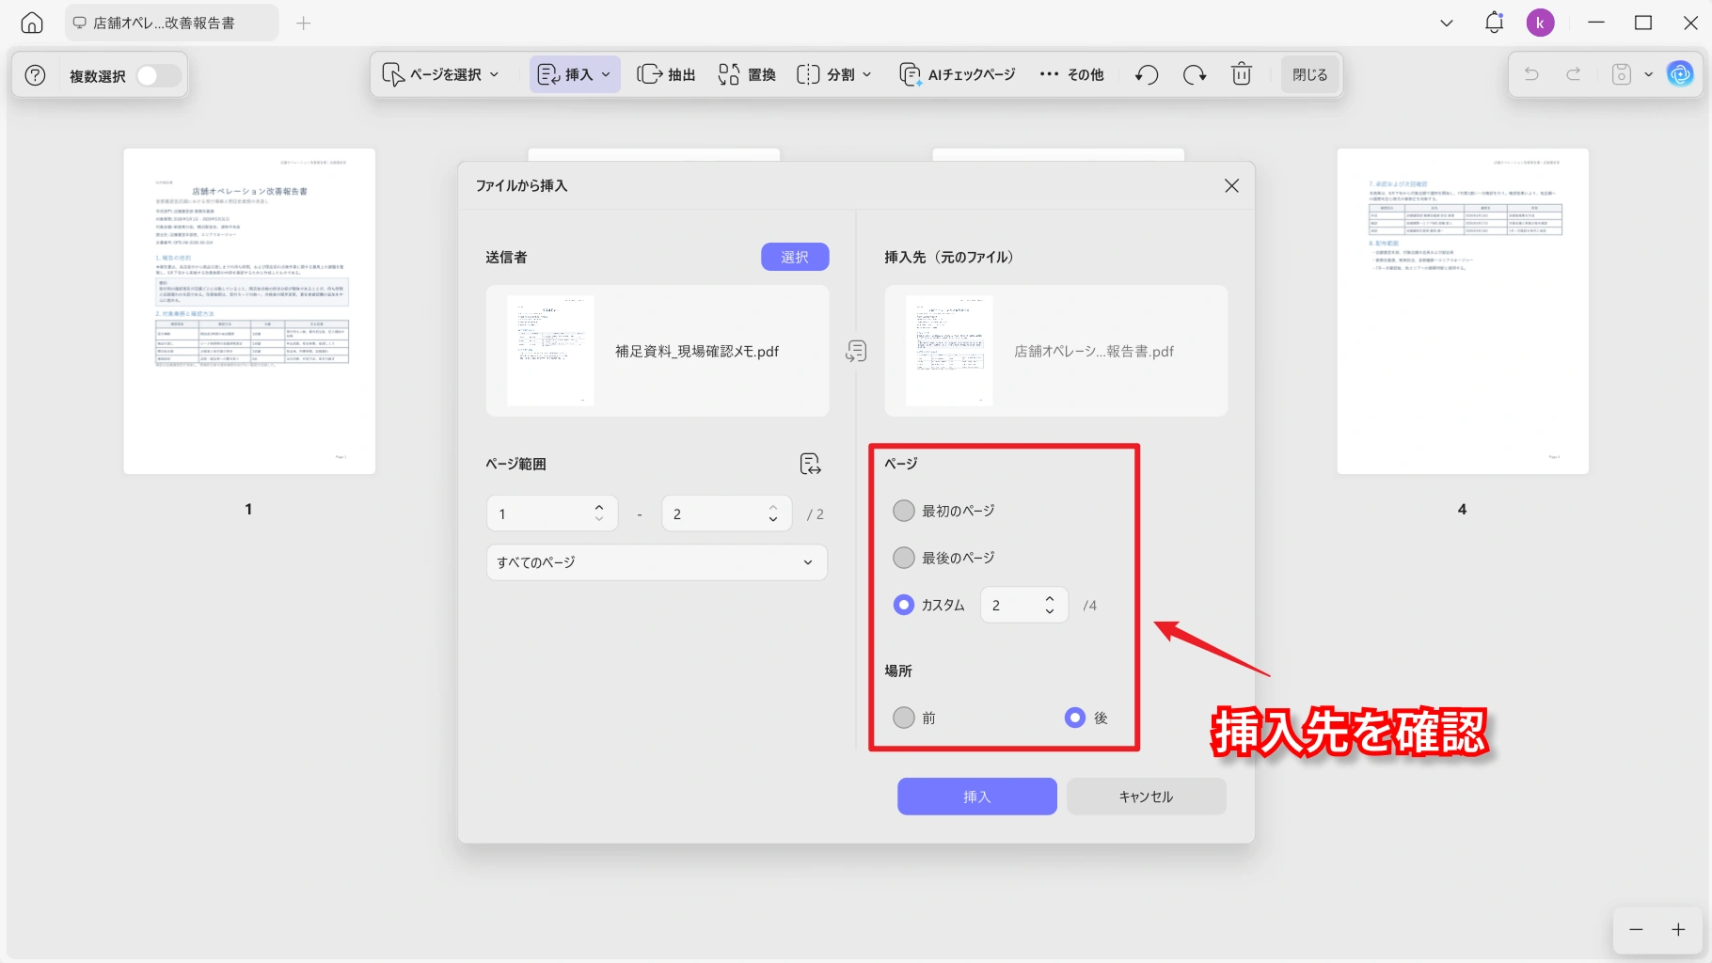Click the 選択 file select button

[795, 257]
